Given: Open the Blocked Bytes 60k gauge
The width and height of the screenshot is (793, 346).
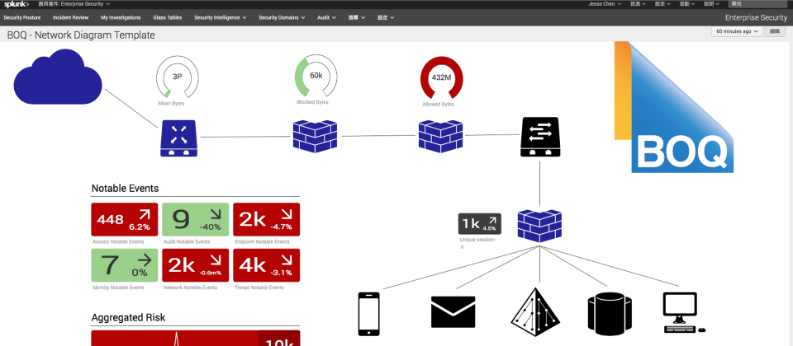Looking at the screenshot, I should 316,76.
